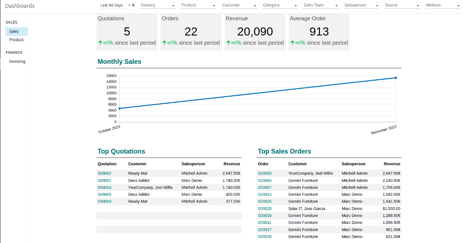Open sales order S00020
The height and width of the screenshot is (243, 463).
coord(264,173)
